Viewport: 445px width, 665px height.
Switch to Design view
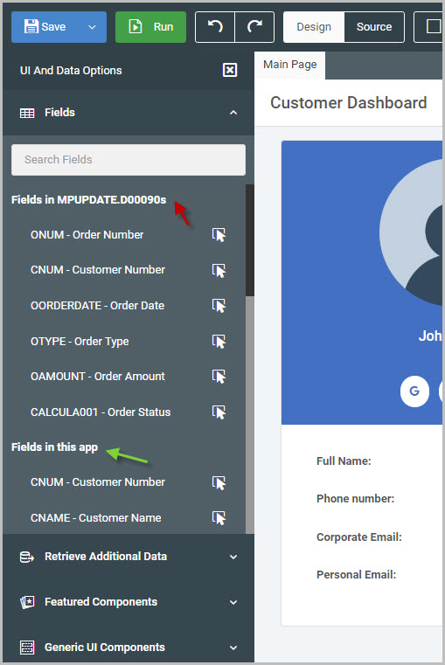click(314, 27)
